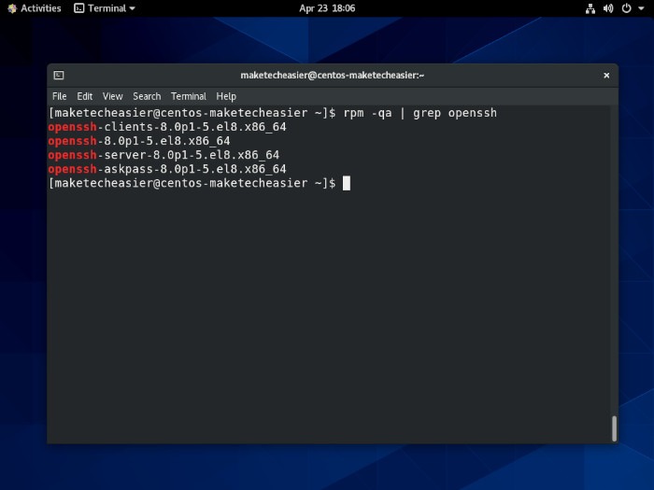Open the View menu
Image resolution: width=654 pixels, height=490 pixels.
pyautogui.click(x=113, y=96)
